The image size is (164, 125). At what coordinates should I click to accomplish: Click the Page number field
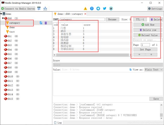click(145, 45)
